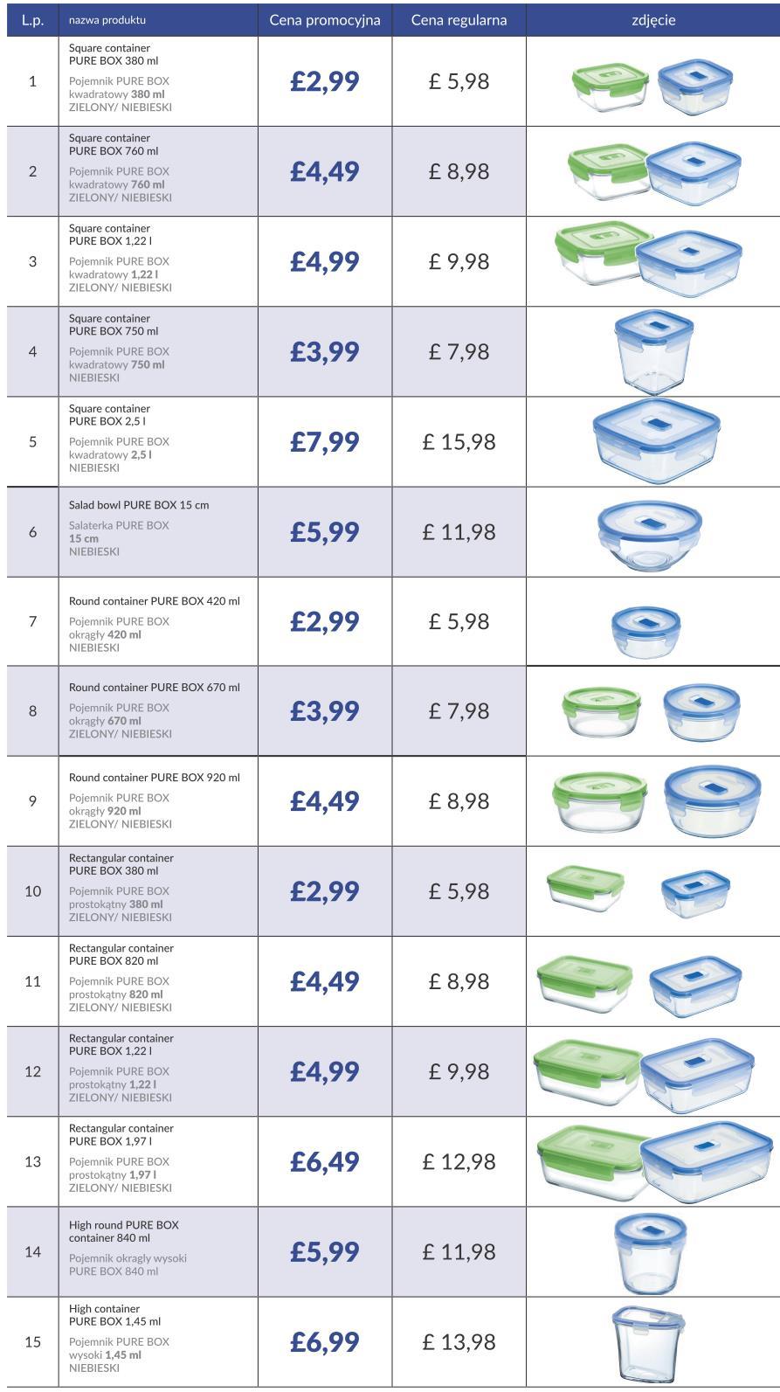Open the Square container 750 ml picture
Viewport: 780px width, 1392px height.
point(654,352)
